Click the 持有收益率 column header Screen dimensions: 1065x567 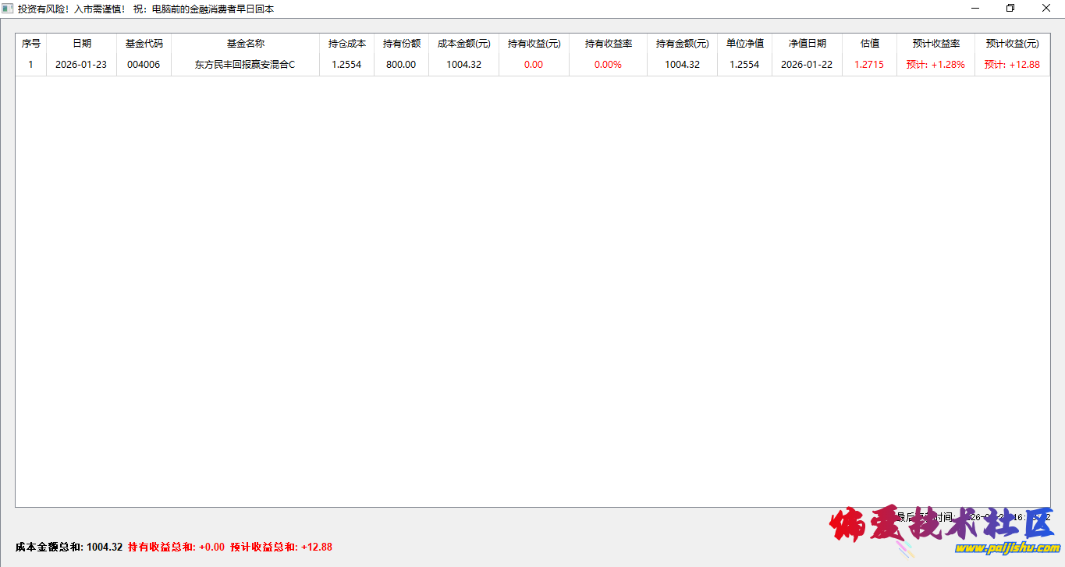(608, 44)
